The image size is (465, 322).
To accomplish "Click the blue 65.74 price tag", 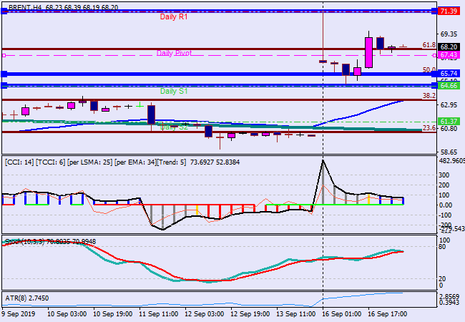I will click(x=449, y=74).
